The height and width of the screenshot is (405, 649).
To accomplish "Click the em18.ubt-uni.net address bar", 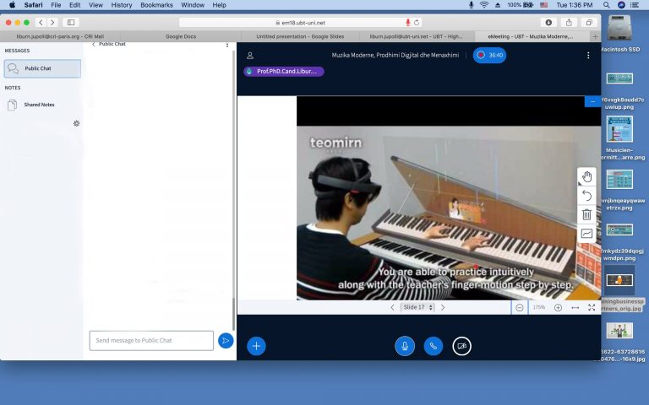I will click(x=301, y=22).
